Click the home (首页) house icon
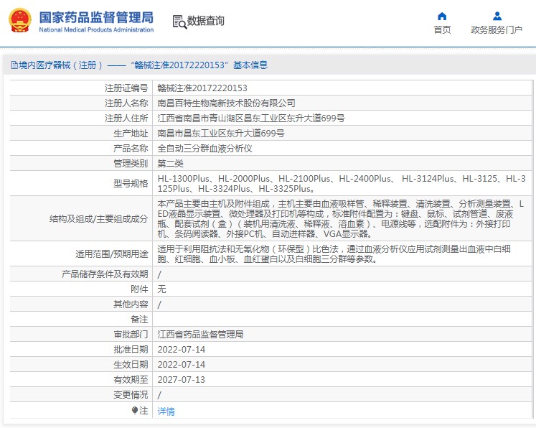This screenshot has width=536, height=428. (442, 16)
